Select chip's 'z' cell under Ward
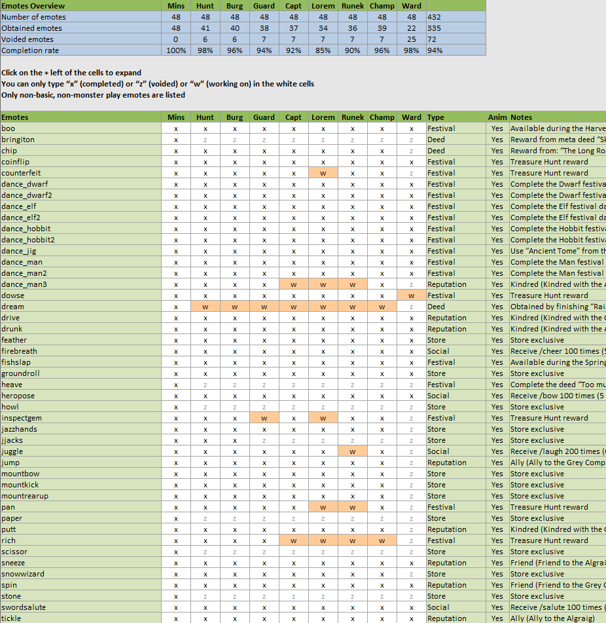The image size is (606, 623). point(412,150)
